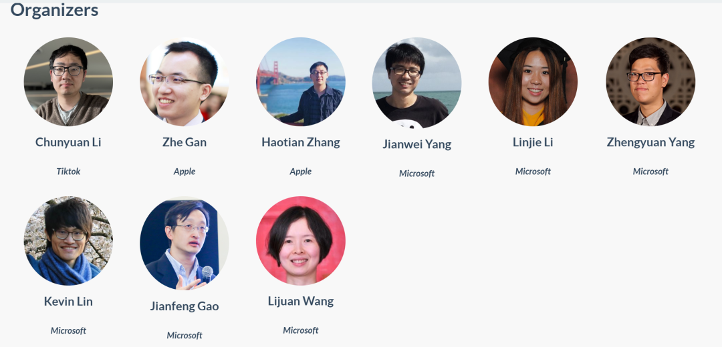Open the Chunyuan Li name link
Screen dimensions: 722x347
point(68,143)
